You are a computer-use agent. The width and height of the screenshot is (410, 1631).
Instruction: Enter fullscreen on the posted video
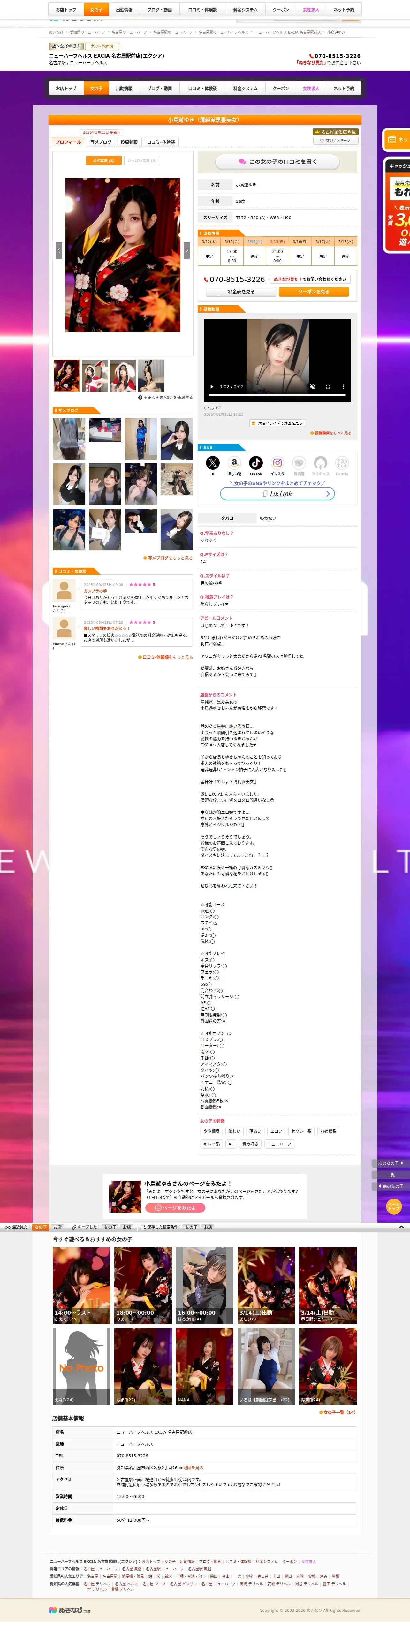click(328, 386)
